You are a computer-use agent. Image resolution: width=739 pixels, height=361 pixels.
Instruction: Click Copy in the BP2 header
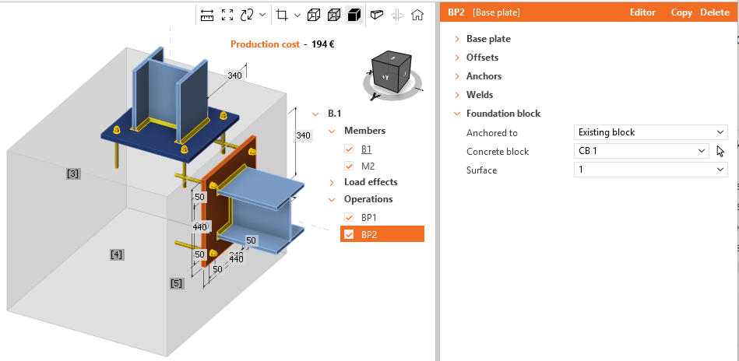pyautogui.click(x=681, y=12)
